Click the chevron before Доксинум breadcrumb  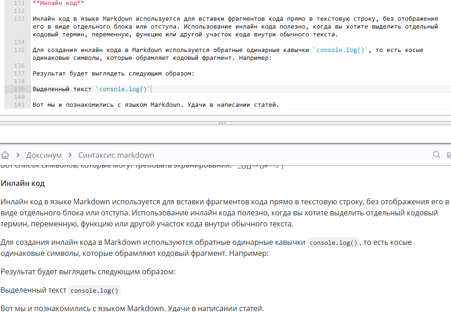point(18,155)
